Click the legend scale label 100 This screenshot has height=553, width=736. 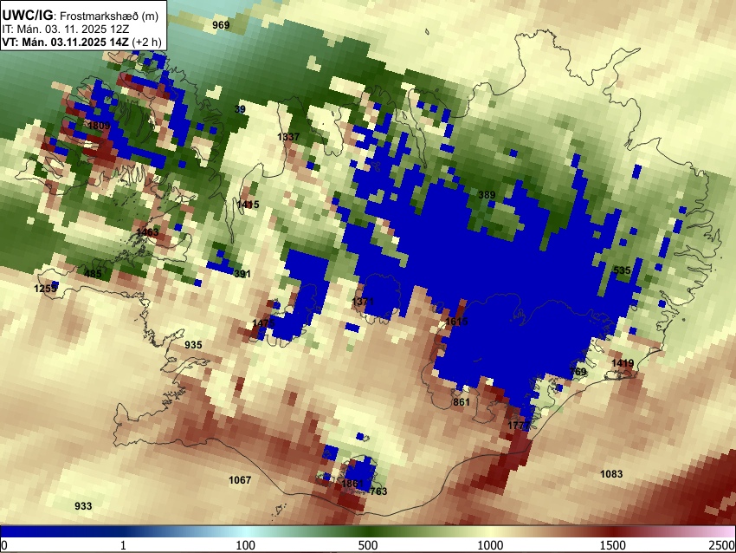point(246,545)
